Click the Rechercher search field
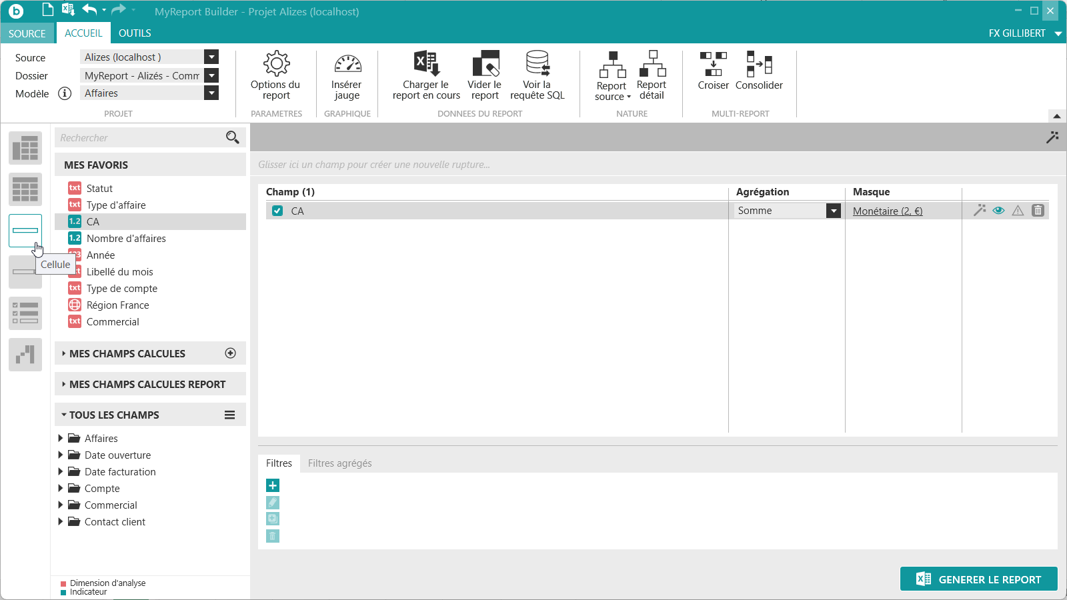 pyautogui.click(x=140, y=137)
